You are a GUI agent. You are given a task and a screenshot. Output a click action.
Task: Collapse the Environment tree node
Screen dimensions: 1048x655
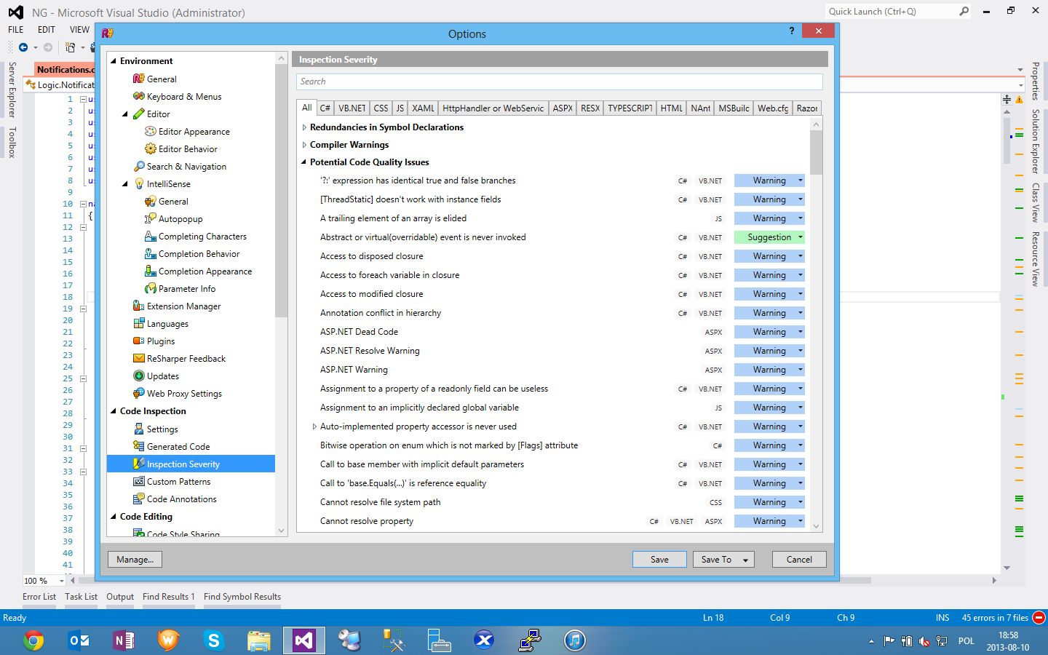[x=114, y=61]
